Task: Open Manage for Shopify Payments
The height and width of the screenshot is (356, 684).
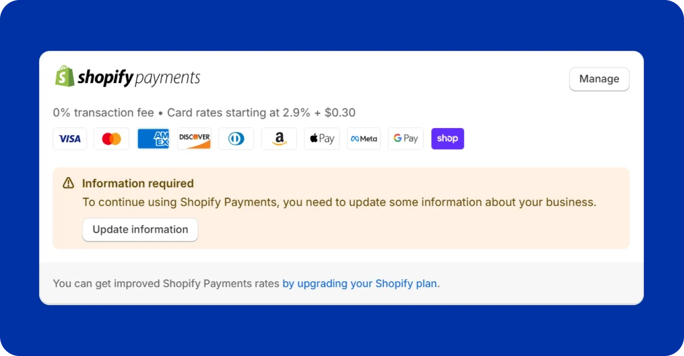Action: coord(599,79)
